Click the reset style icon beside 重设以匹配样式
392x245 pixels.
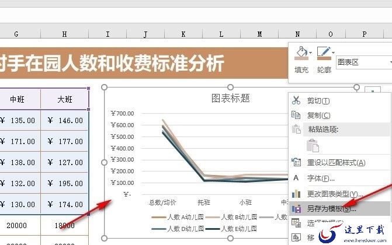coord(296,162)
